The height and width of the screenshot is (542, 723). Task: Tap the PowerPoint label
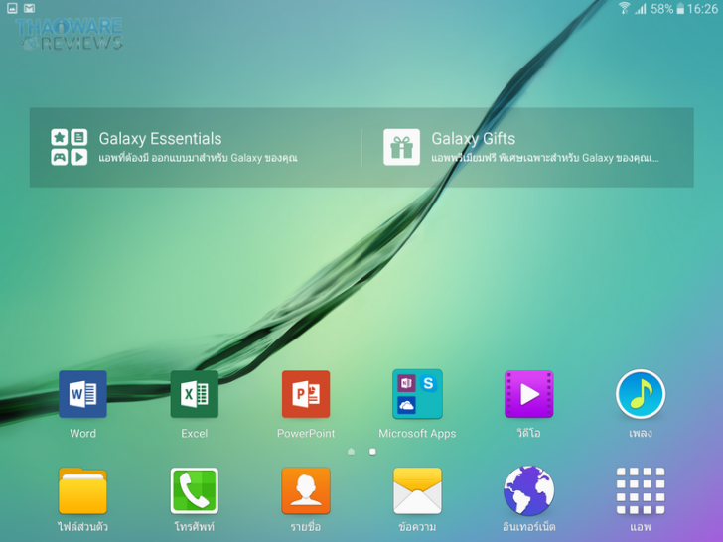[x=306, y=433]
